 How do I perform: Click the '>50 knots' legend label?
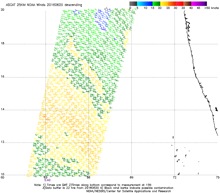coord(211,8)
